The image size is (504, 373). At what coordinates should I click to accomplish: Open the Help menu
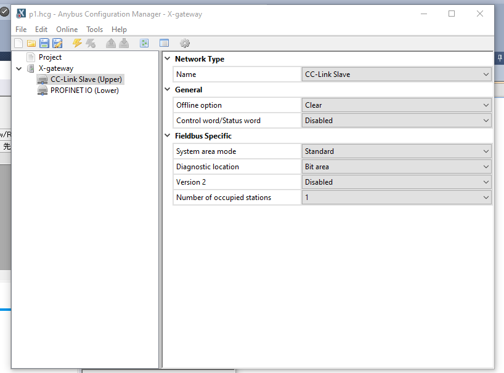coord(120,30)
